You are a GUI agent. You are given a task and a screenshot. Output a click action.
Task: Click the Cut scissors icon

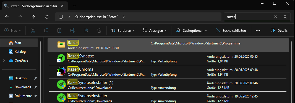coord(33,30)
